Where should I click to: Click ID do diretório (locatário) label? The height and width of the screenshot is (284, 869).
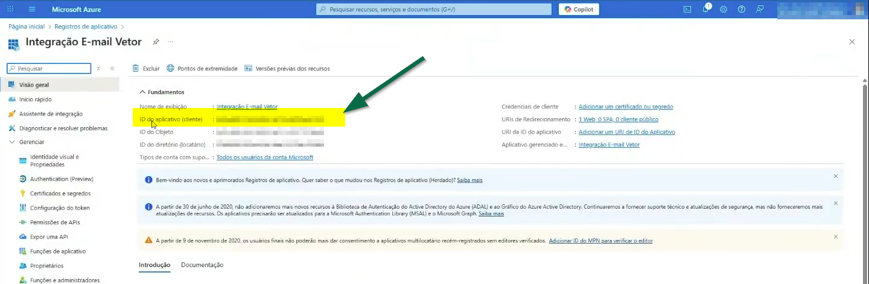pos(173,145)
